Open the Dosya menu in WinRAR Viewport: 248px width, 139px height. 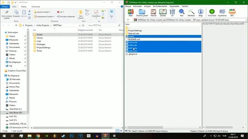(128, 6)
